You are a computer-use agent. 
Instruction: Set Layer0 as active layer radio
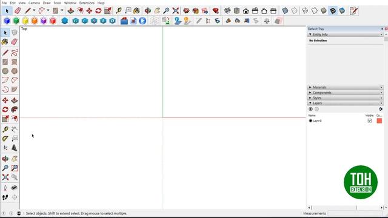click(x=310, y=121)
